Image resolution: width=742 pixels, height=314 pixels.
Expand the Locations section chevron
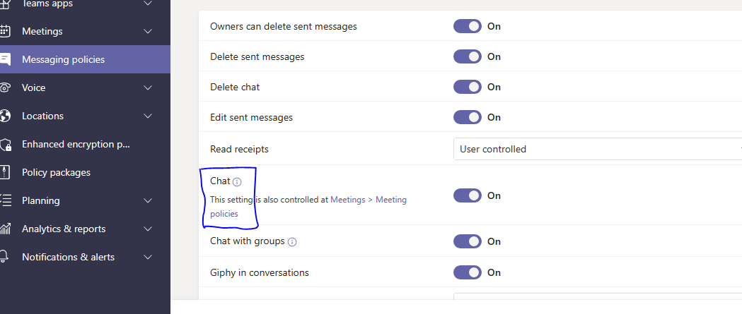[x=148, y=116]
